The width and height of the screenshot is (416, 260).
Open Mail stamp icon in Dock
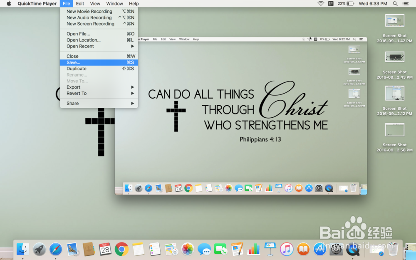coord(72,249)
